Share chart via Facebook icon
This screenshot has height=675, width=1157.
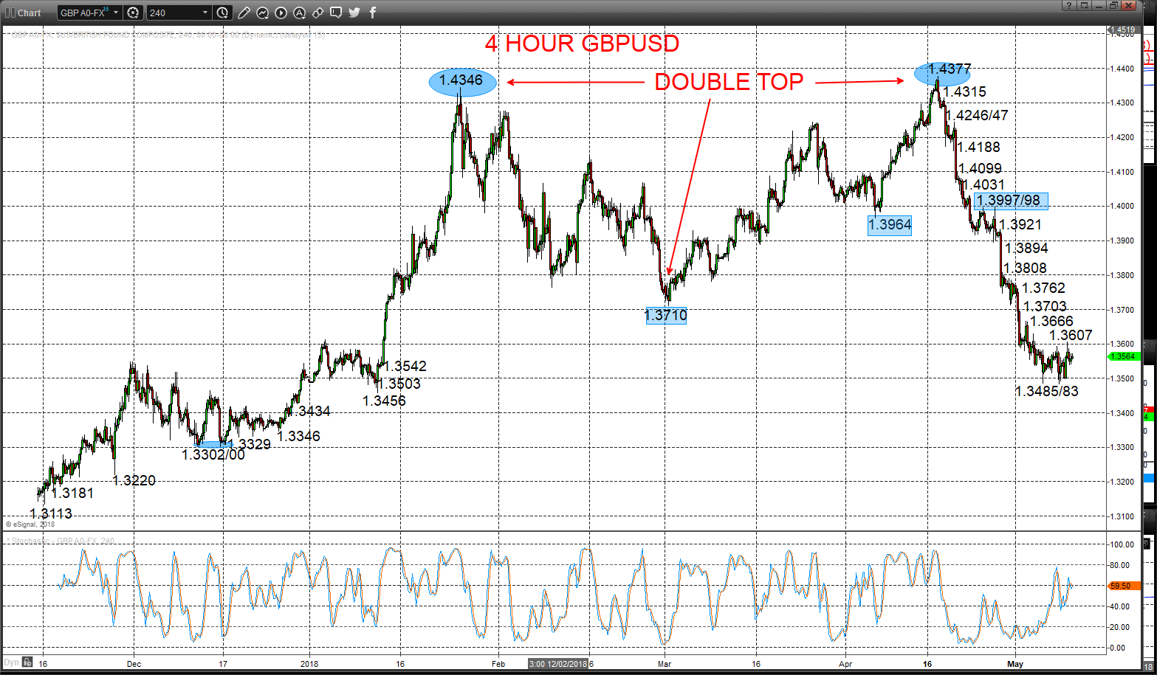coord(373,13)
